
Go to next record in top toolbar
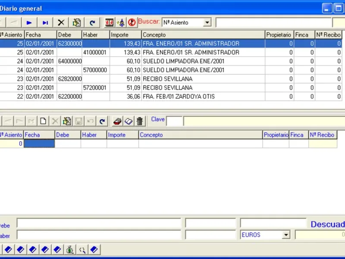[29, 22]
